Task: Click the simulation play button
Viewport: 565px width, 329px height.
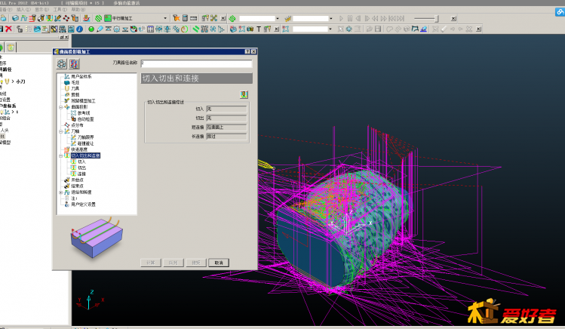Action: click(x=341, y=18)
